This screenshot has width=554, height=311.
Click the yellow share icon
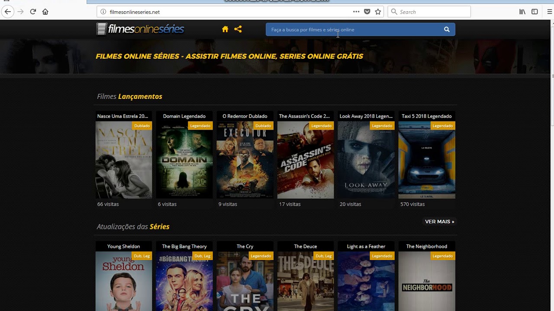[x=238, y=29]
